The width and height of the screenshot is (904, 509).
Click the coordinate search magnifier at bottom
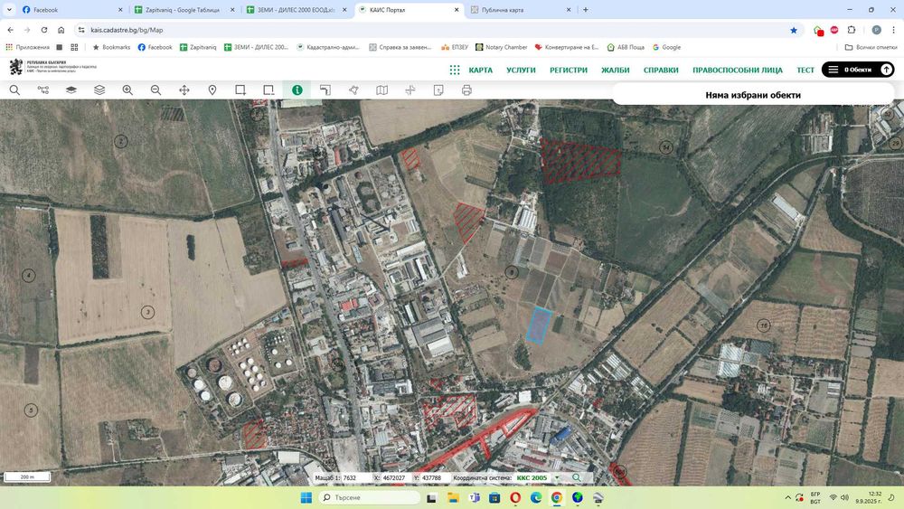(x=576, y=478)
